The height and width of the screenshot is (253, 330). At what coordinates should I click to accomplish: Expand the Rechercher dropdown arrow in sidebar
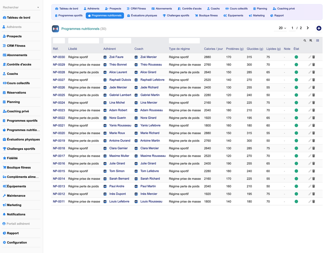pyautogui.click(x=38, y=7)
